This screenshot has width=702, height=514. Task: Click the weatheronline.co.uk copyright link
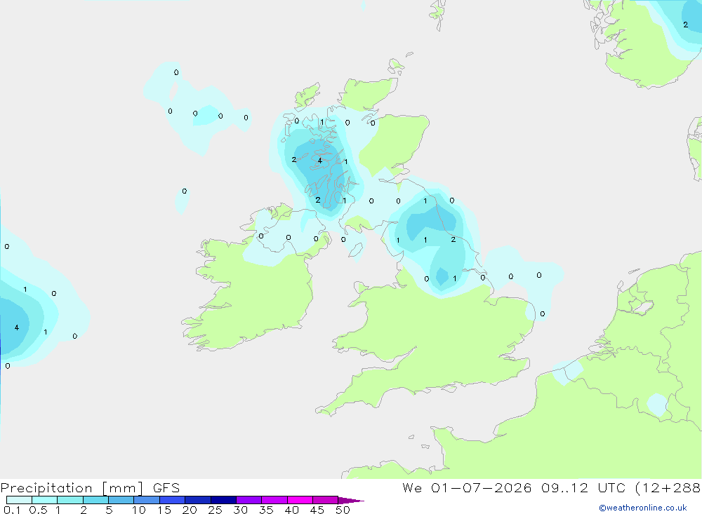[643, 508]
